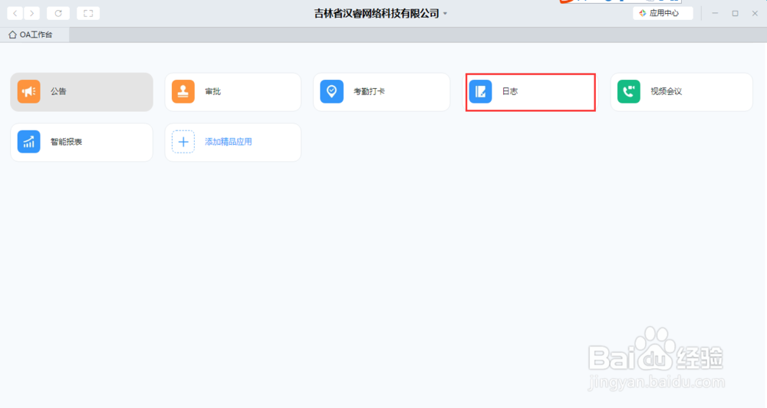Click the plus icon to add apps
This screenshot has width=767, height=408.
click(183, 142)
